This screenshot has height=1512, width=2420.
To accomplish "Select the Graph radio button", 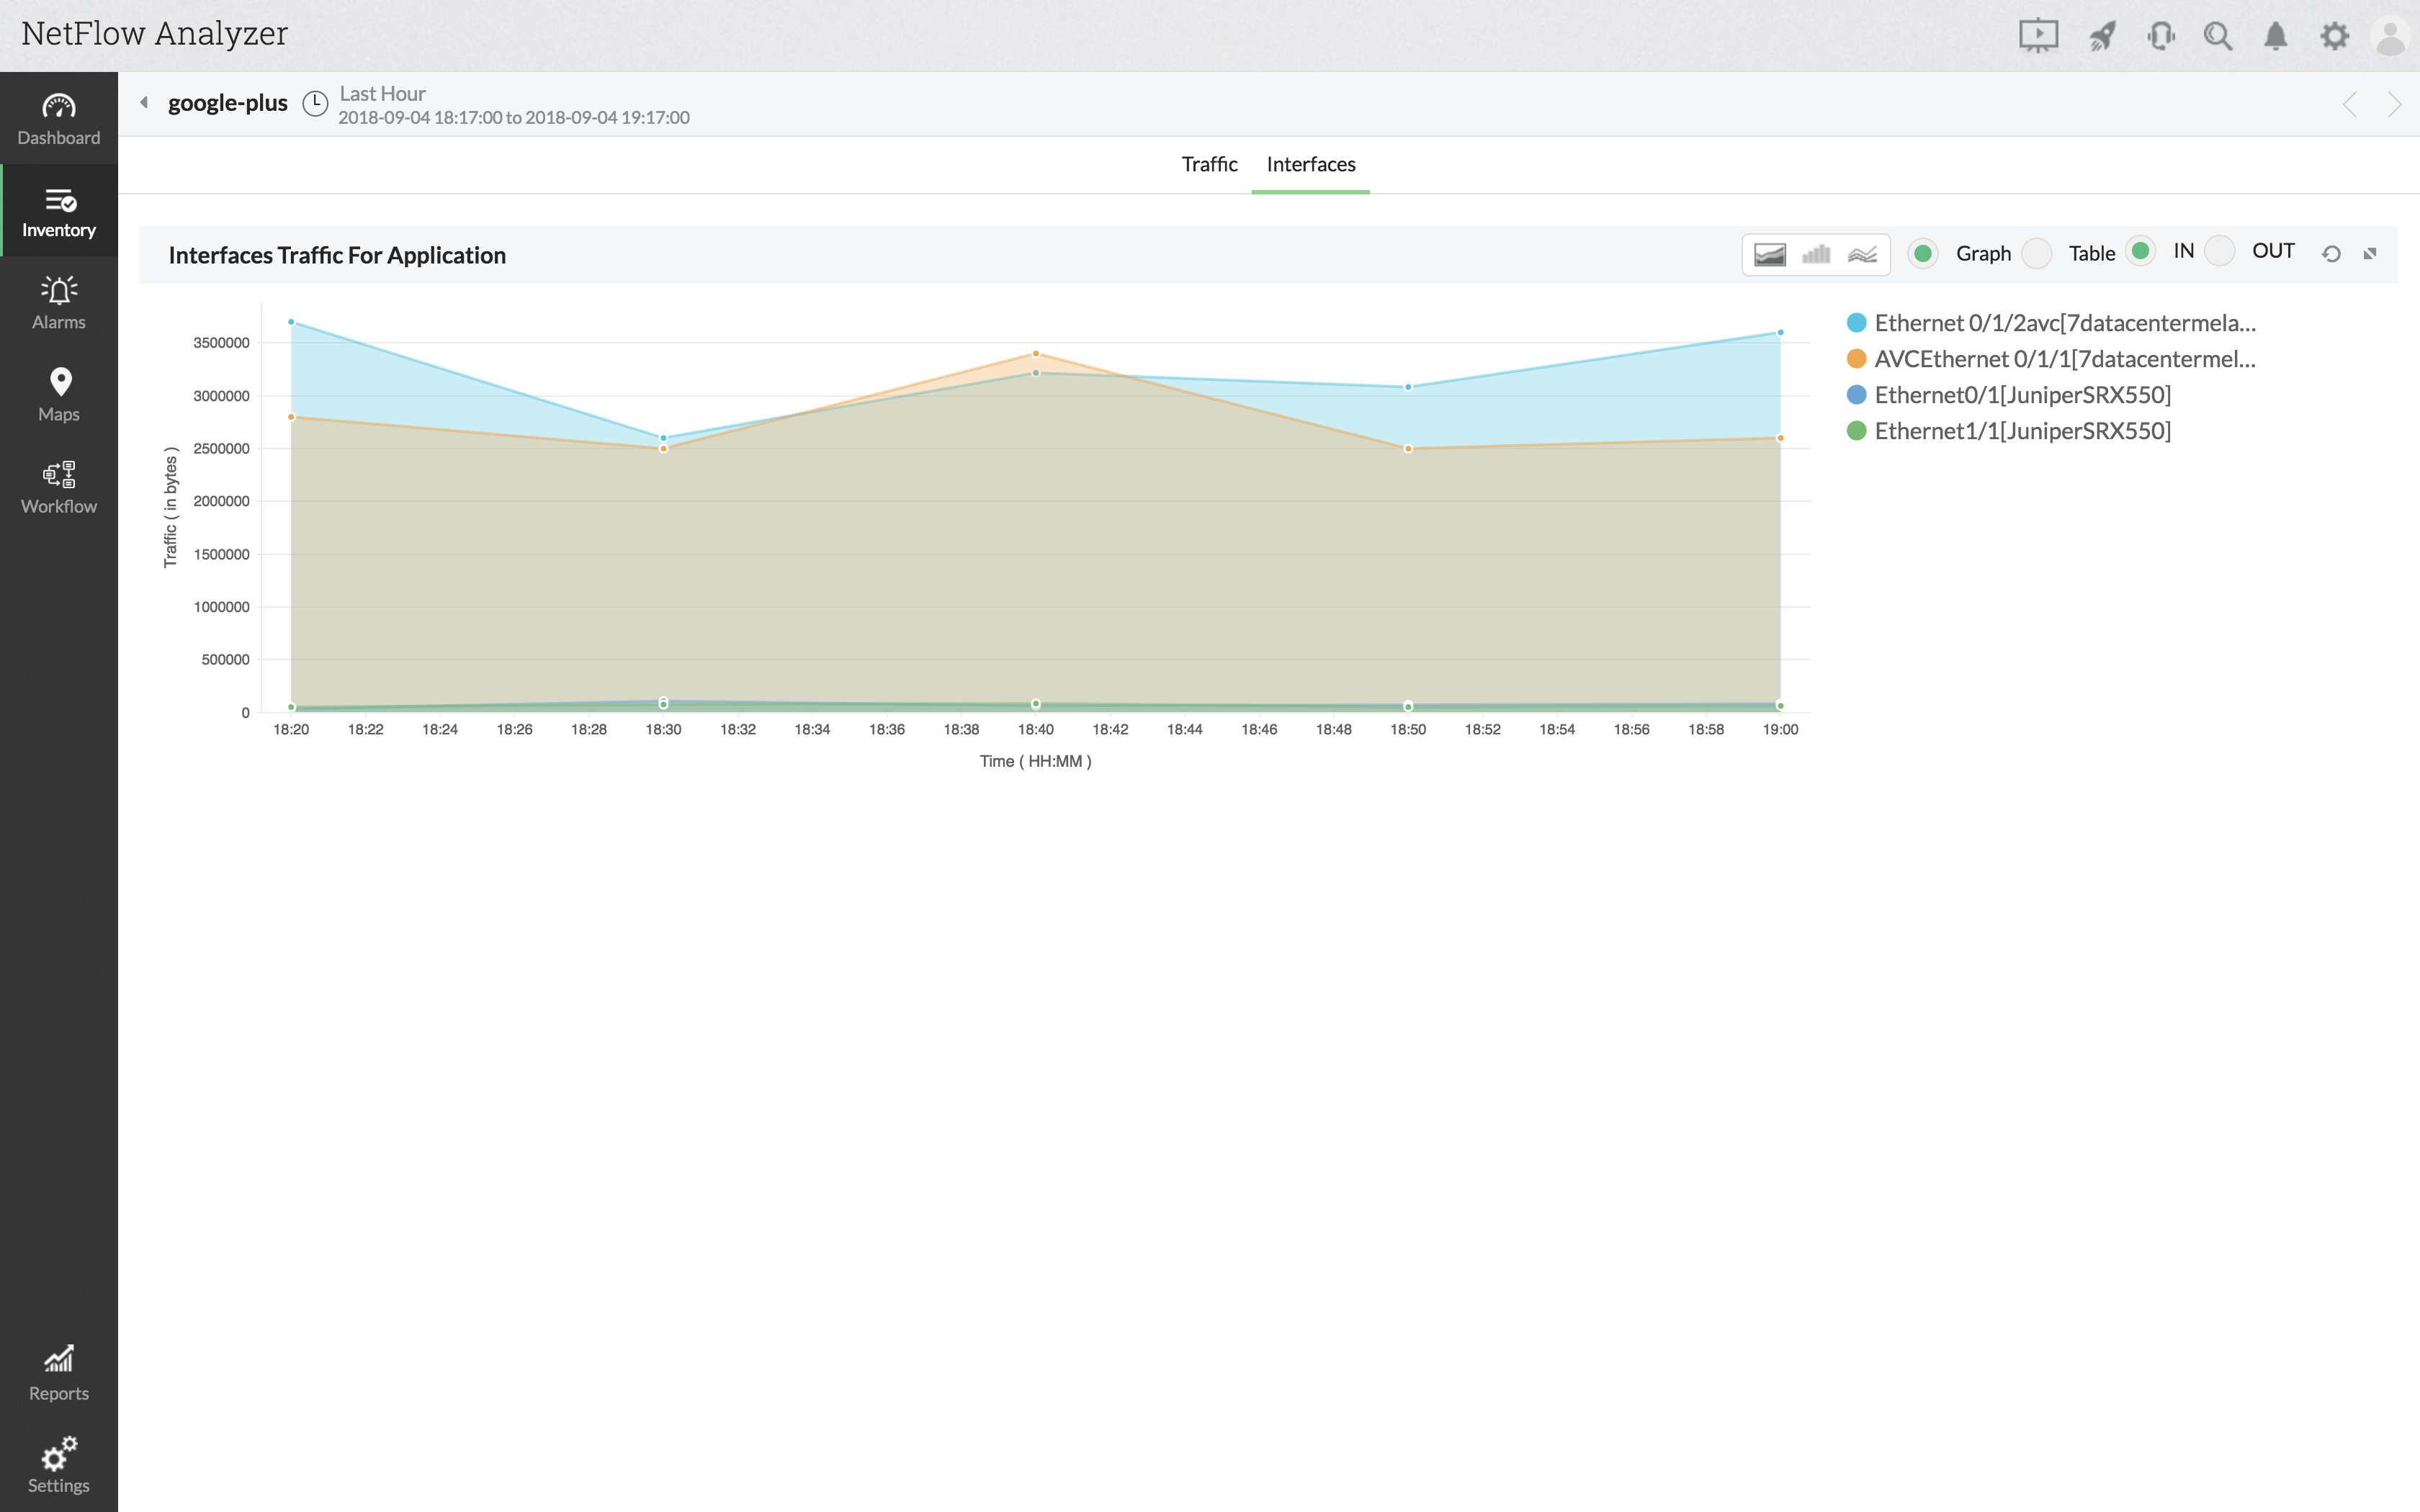I will (x=1922, y=254).
